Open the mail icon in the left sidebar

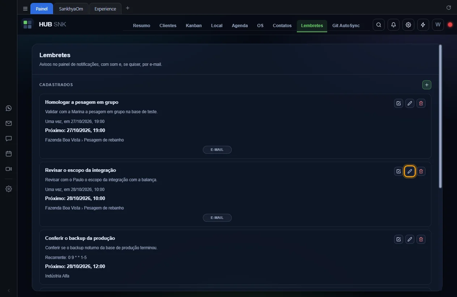(x=9, y=123)
